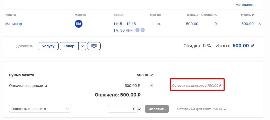Open the barcode scanner icon button
This screenshot has height=120, width=270.
pyautogui.click(x=94, y=46)
